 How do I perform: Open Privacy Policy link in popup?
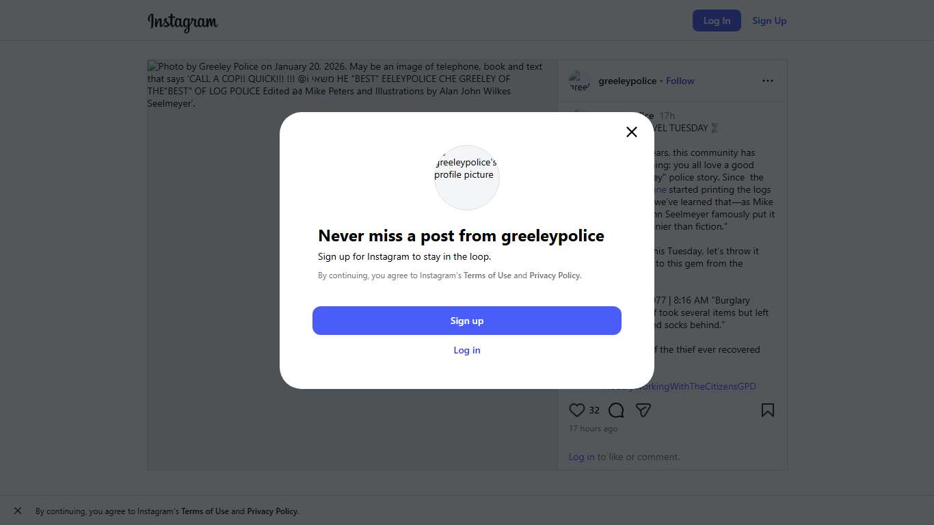pyautogui.click(x=555, y=275)
